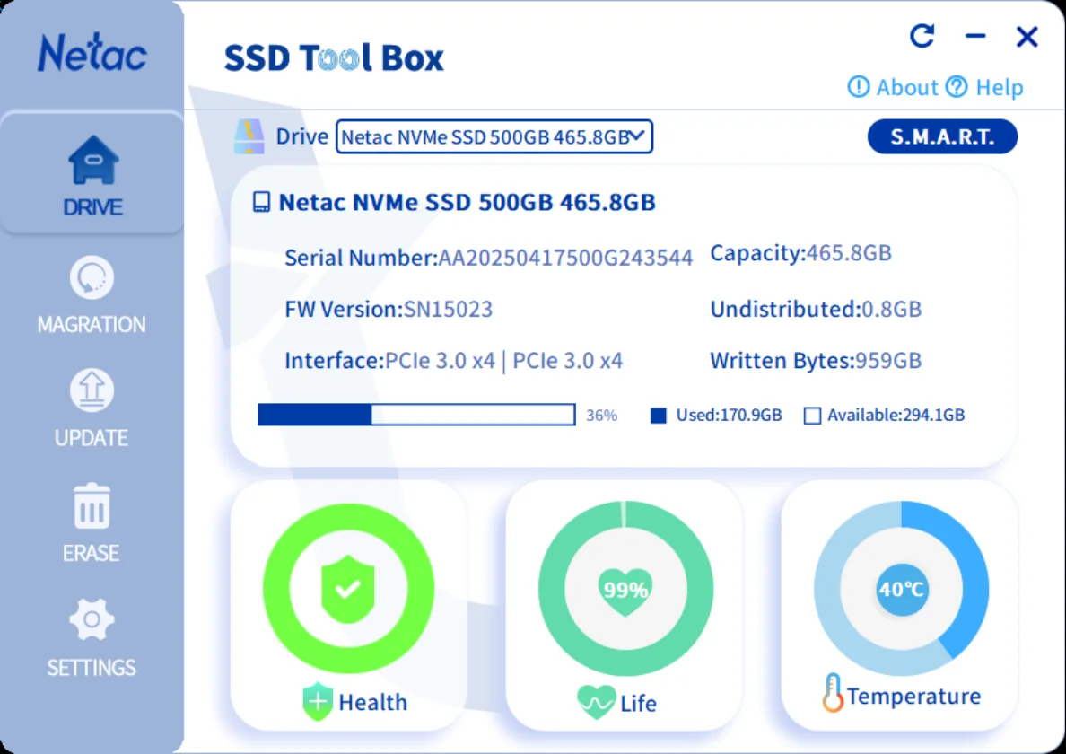
Task: Switch to the UPDATE tab label
Action: (92, 437)
